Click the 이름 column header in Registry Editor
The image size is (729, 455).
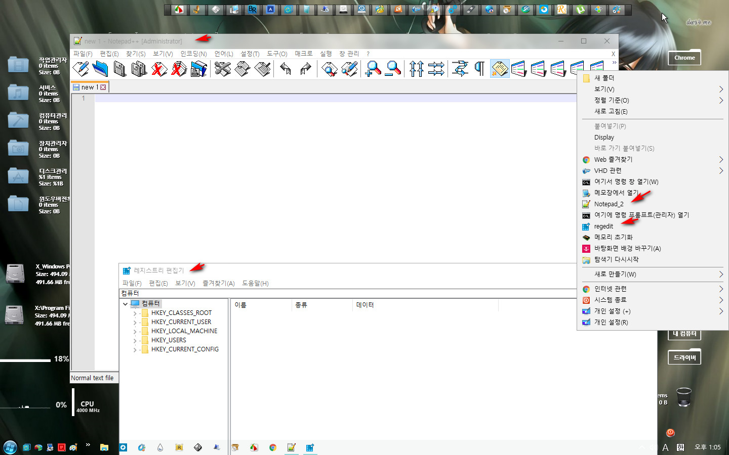point(261,305)
